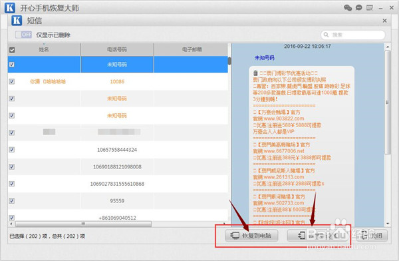Sort by the 姓名 column header
The image size is (399, 261).
(x=44, y=49)
